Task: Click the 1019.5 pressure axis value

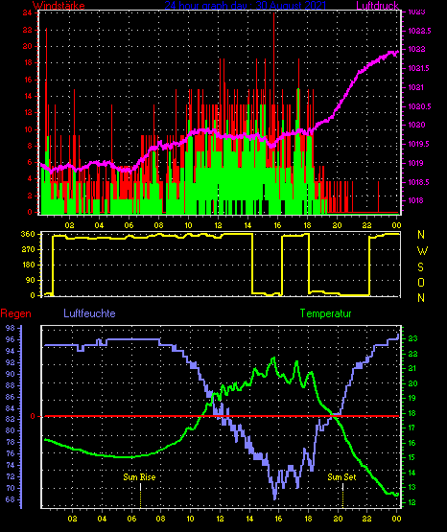Action: point(418,144)
